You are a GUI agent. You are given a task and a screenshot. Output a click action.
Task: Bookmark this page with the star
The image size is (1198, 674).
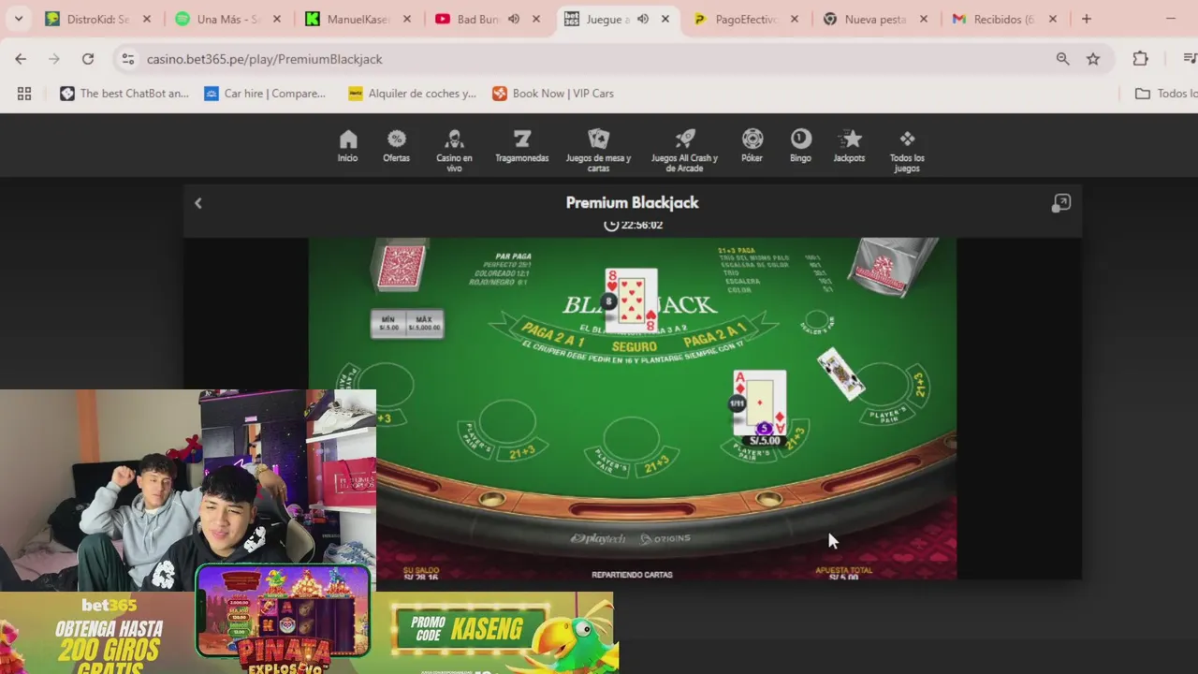(1093, 59)
